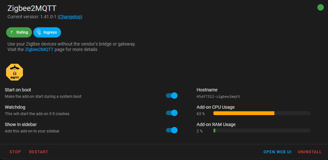Click the Show in sidebar label
Viewport: 328px width, 160px height.
coord(21,124)
